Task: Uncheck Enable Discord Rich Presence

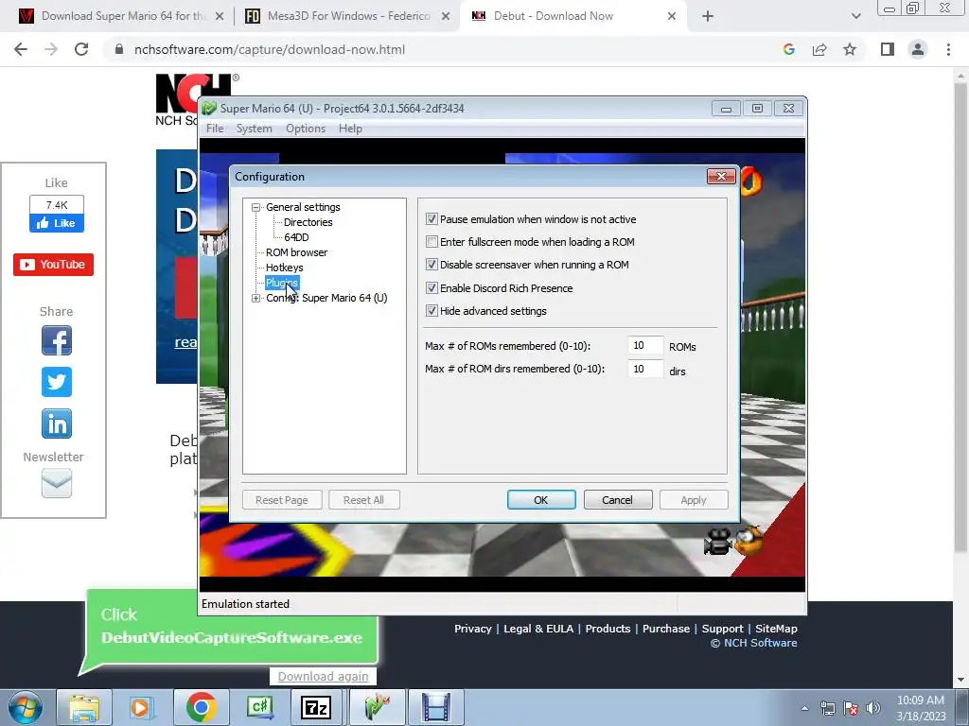Action: tap(432, 288)
